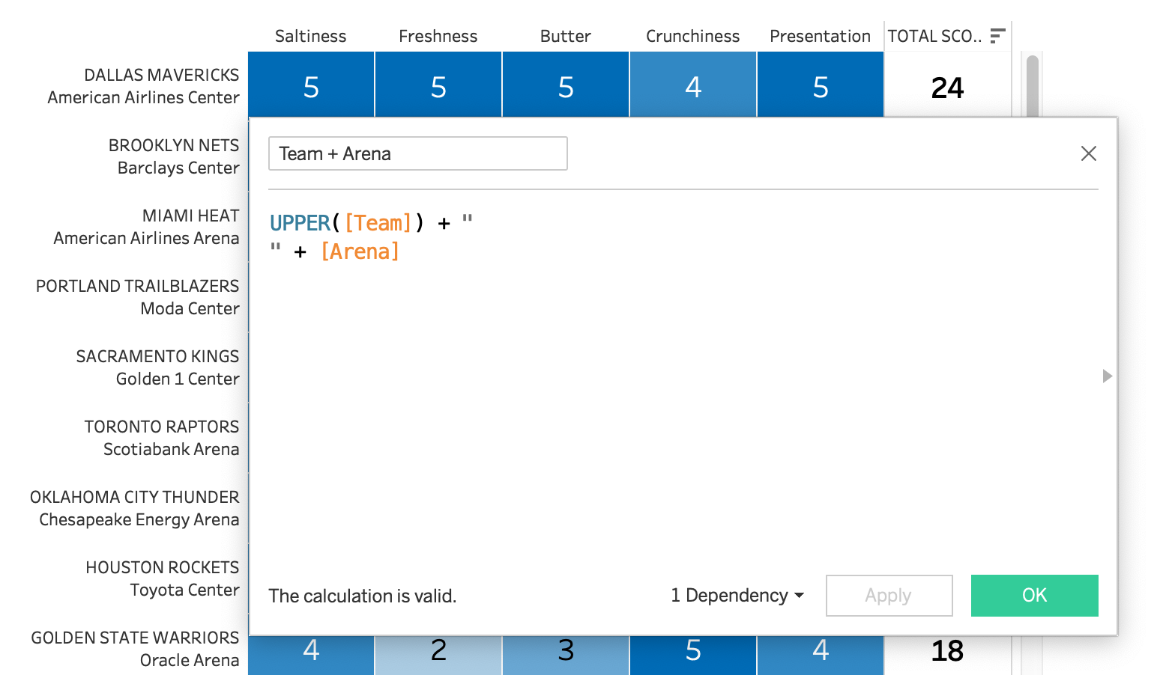The image size is (1151, 675).
Task: Select the [Team] field in the formula
Action: (378, 223)
